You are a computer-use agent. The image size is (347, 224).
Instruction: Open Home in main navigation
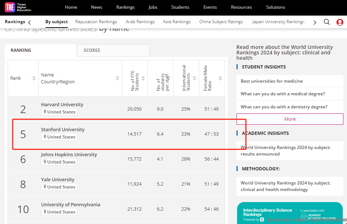click(x=71, y=7)
